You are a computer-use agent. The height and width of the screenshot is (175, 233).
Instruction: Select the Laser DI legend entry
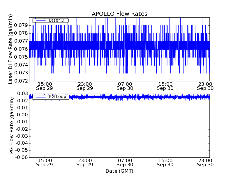tap(58, 20)
